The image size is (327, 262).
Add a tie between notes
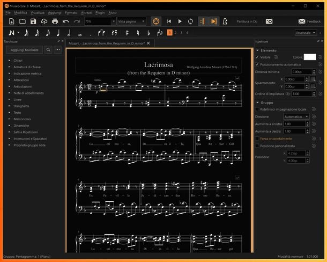101,33
